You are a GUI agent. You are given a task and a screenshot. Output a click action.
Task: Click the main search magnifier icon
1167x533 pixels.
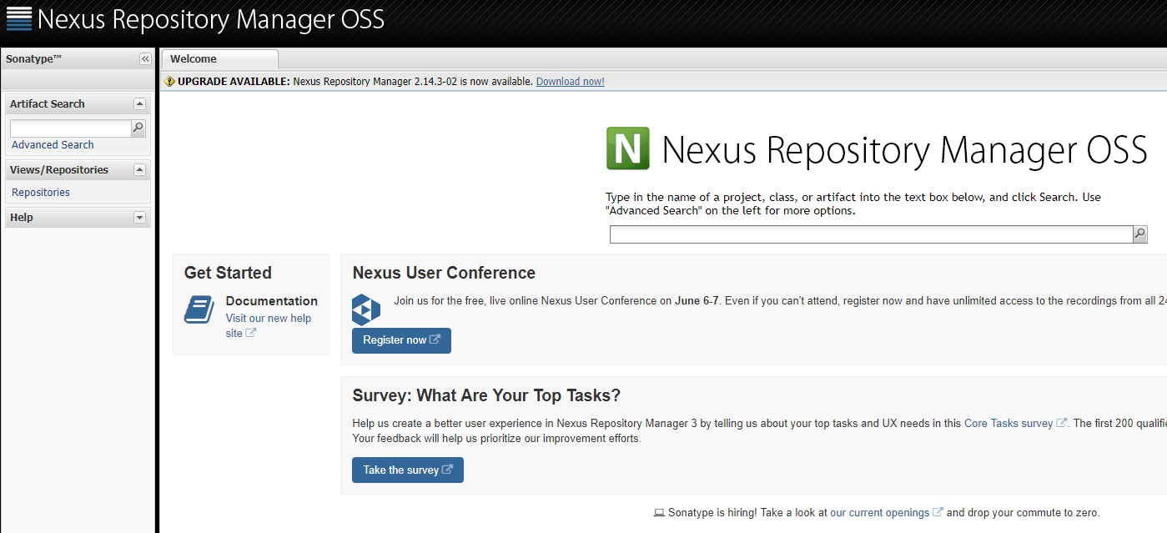click(1140, 234)
